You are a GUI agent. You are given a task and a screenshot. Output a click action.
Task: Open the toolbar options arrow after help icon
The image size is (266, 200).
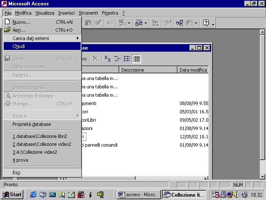[x=213, y=24]
